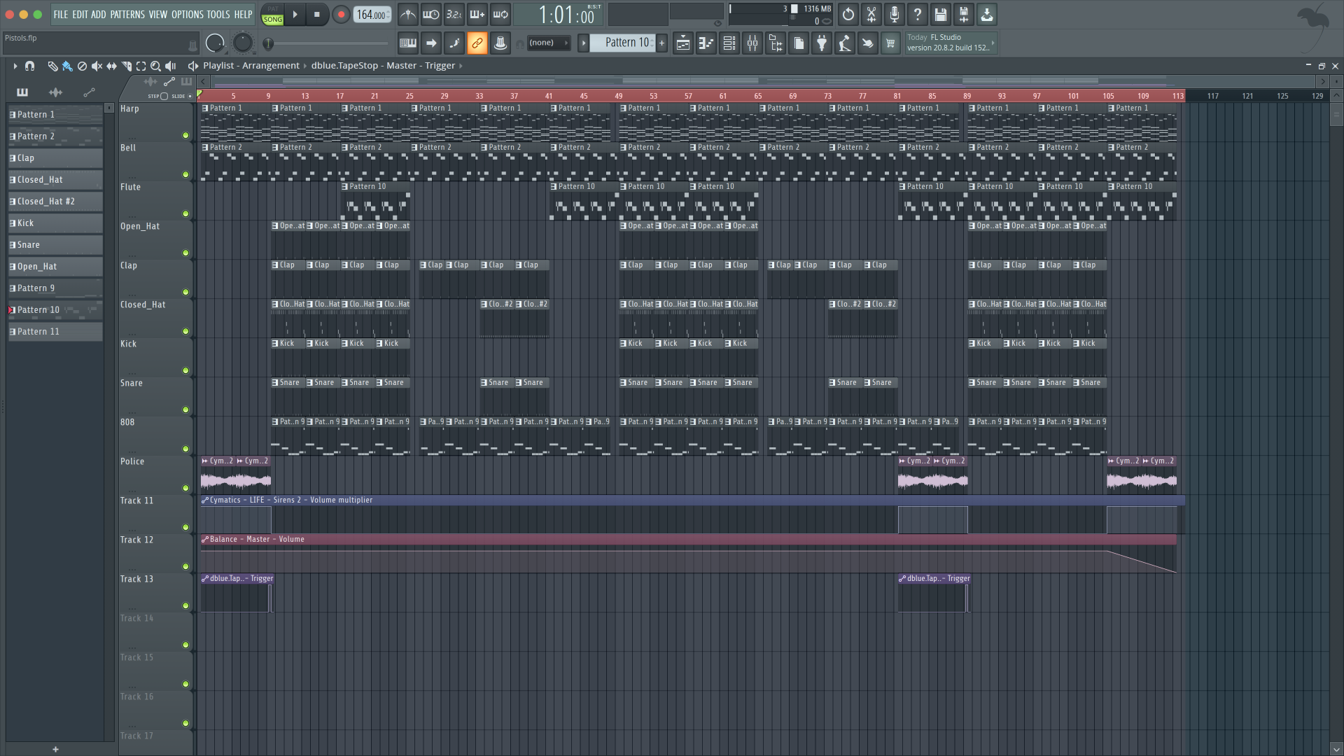Select Pattern 9 in picker panel
This screenshot has height=756, width=1344.
tap(55, 288)
